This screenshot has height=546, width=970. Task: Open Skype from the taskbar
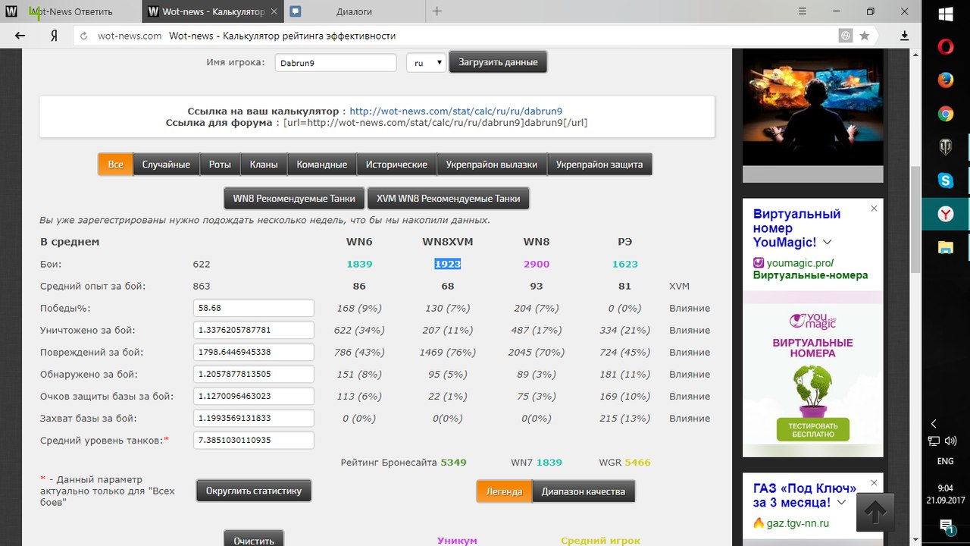pyautogui.click(x=945, y=180)
